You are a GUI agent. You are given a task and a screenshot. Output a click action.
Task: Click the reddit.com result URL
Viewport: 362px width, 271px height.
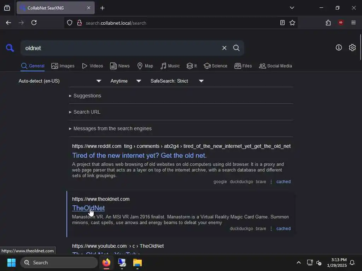click(181, 146)
